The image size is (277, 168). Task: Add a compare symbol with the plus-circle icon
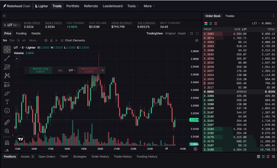[46, 40]
